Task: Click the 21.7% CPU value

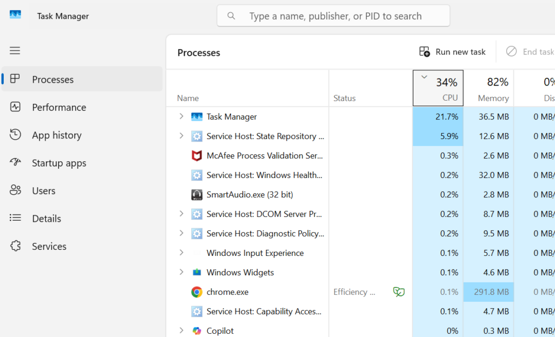Action: tap(447, 117)
